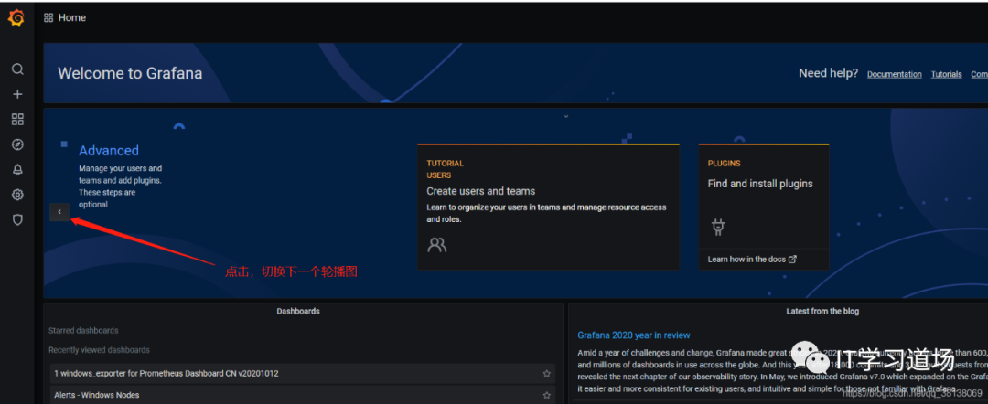Image resolution: width=988 pixels, height=404 pixels.
Task: Open the windows_exporter for Prometheus dashboard row
Action: (x=303, y=373)
